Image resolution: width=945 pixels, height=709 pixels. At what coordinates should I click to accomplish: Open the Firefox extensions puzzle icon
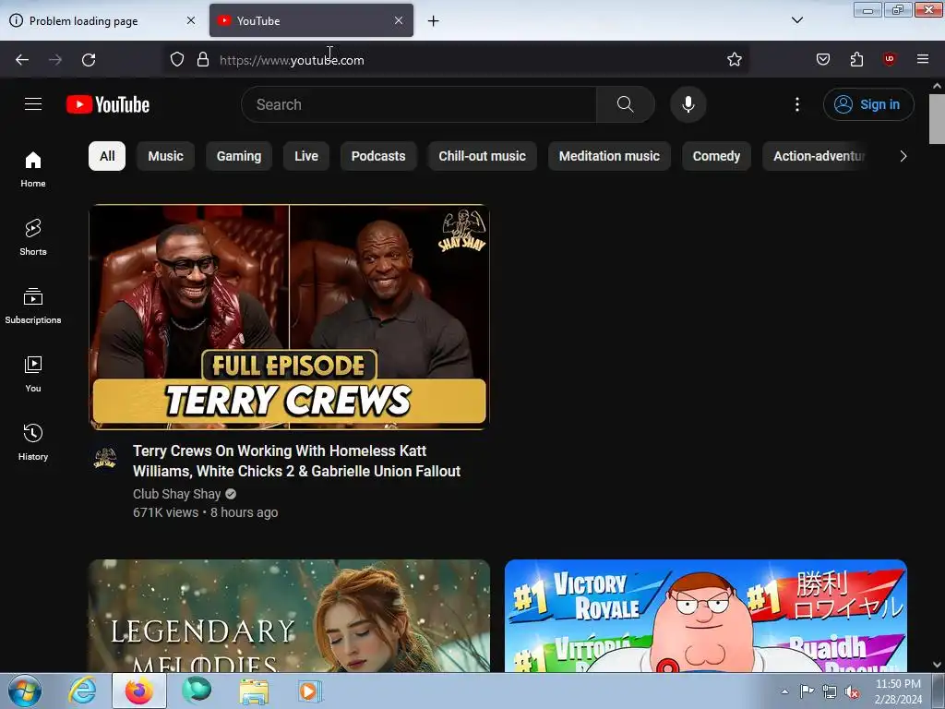click(x=856, y=59)
